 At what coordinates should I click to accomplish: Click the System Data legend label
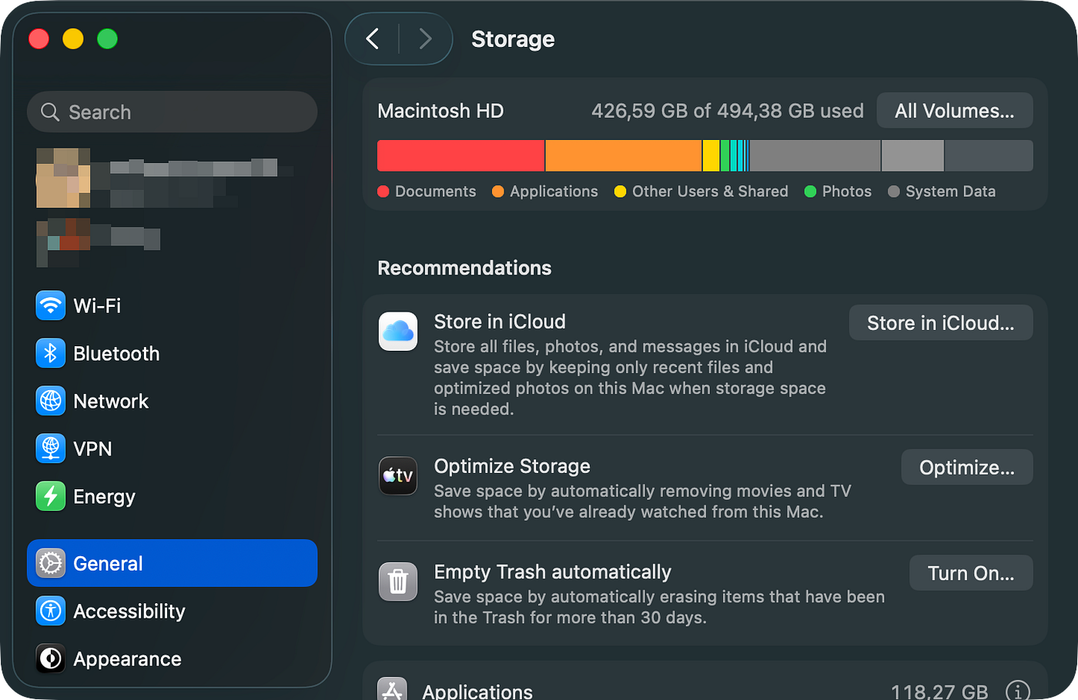tap(950, 192)
